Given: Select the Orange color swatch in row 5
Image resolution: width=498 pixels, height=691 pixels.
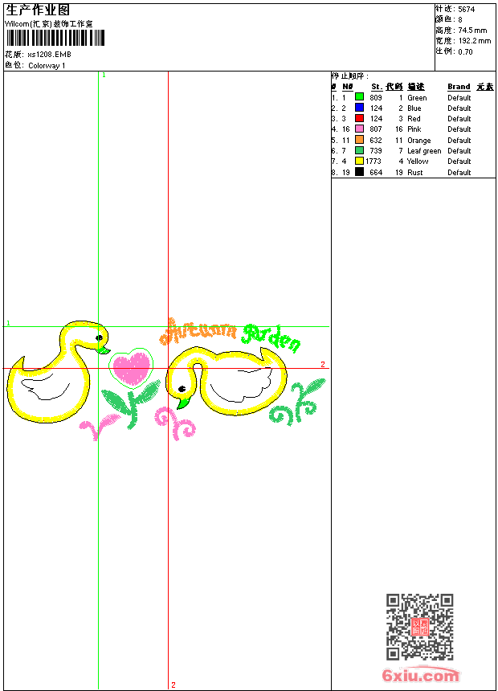Looking at the screenshot, I should tap(360, 140).
